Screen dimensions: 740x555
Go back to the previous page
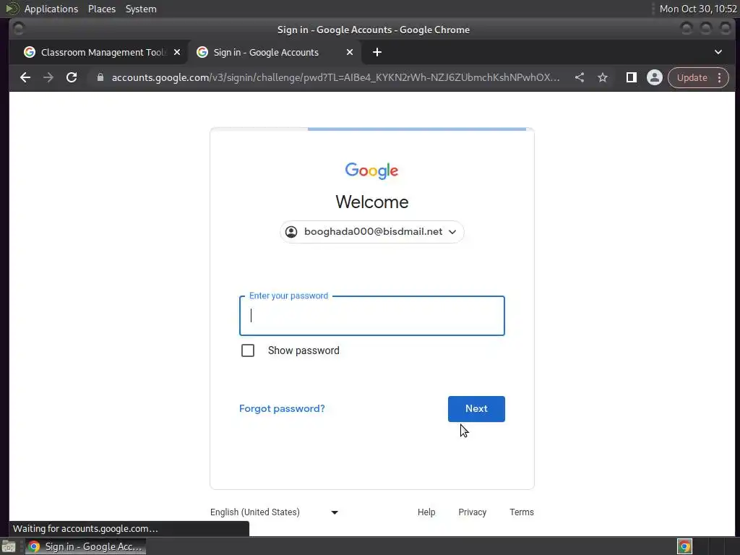[25, 77]
